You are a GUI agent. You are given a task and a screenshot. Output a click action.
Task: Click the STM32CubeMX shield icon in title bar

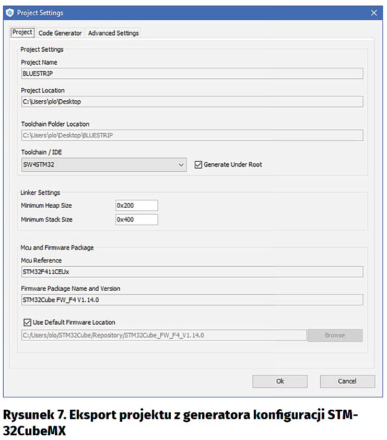tap(9, 13)
